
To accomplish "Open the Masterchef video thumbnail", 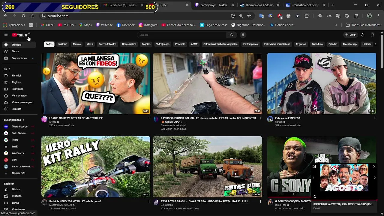I will pos(96,83).
